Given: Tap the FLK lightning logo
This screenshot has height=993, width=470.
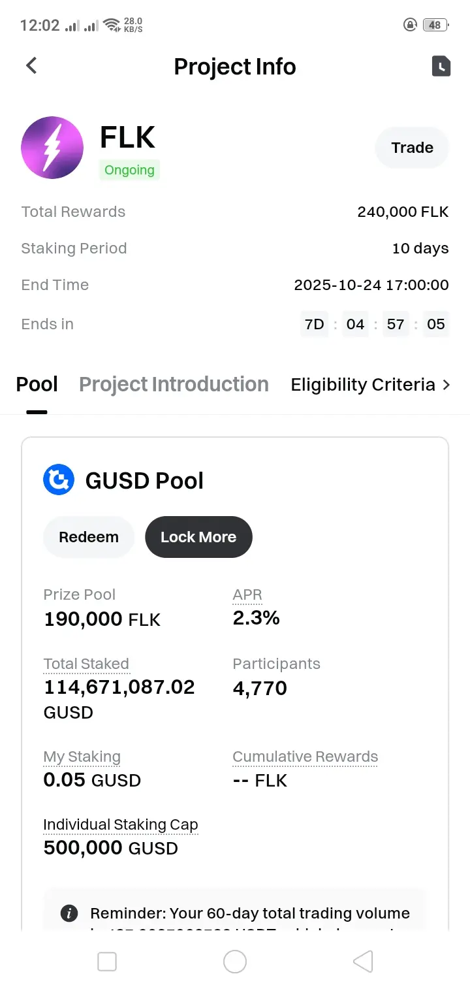Looking at the screenshot, I should (52, 148).
